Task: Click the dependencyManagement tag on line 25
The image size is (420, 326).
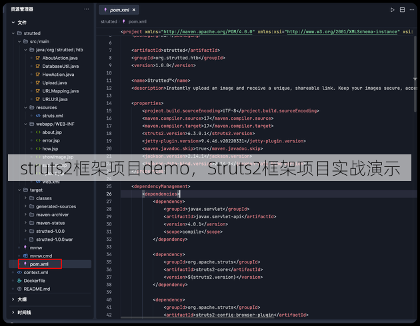Action: [161, 186]
